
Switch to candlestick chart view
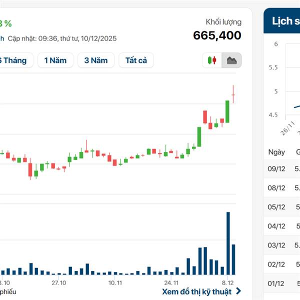coord(212,60)
